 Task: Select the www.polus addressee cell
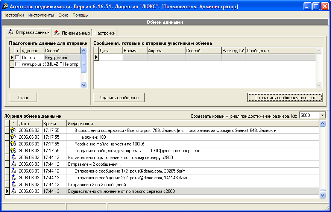coord(32,64)
